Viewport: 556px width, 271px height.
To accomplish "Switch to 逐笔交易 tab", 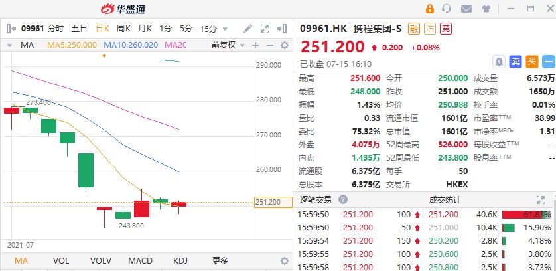I will [315, 199].
